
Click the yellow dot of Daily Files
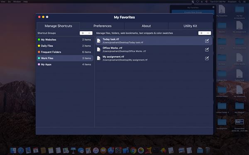coord(39,46)
